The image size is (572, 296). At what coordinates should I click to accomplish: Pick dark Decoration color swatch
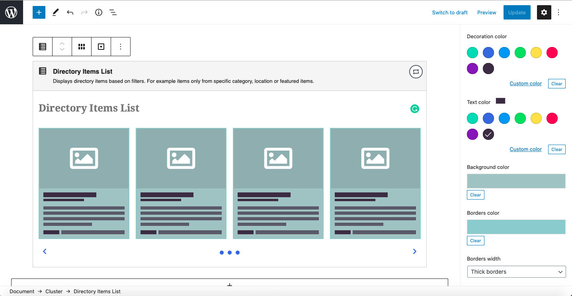488,69
